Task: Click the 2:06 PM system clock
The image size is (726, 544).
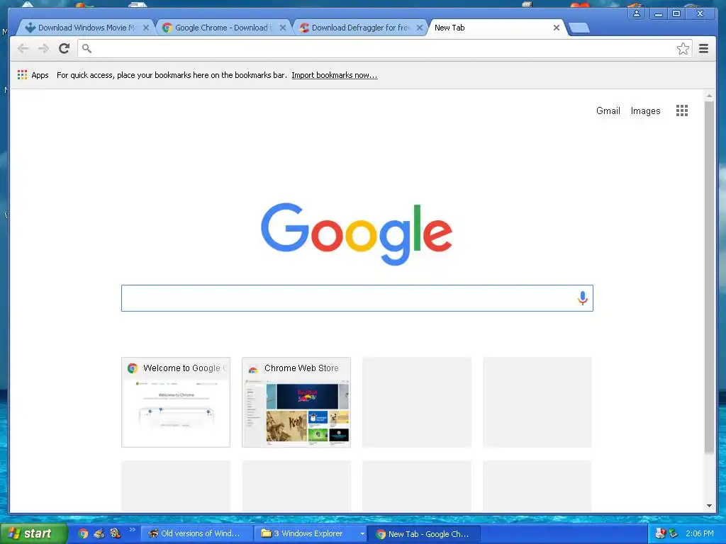Action: coord(700,534)
